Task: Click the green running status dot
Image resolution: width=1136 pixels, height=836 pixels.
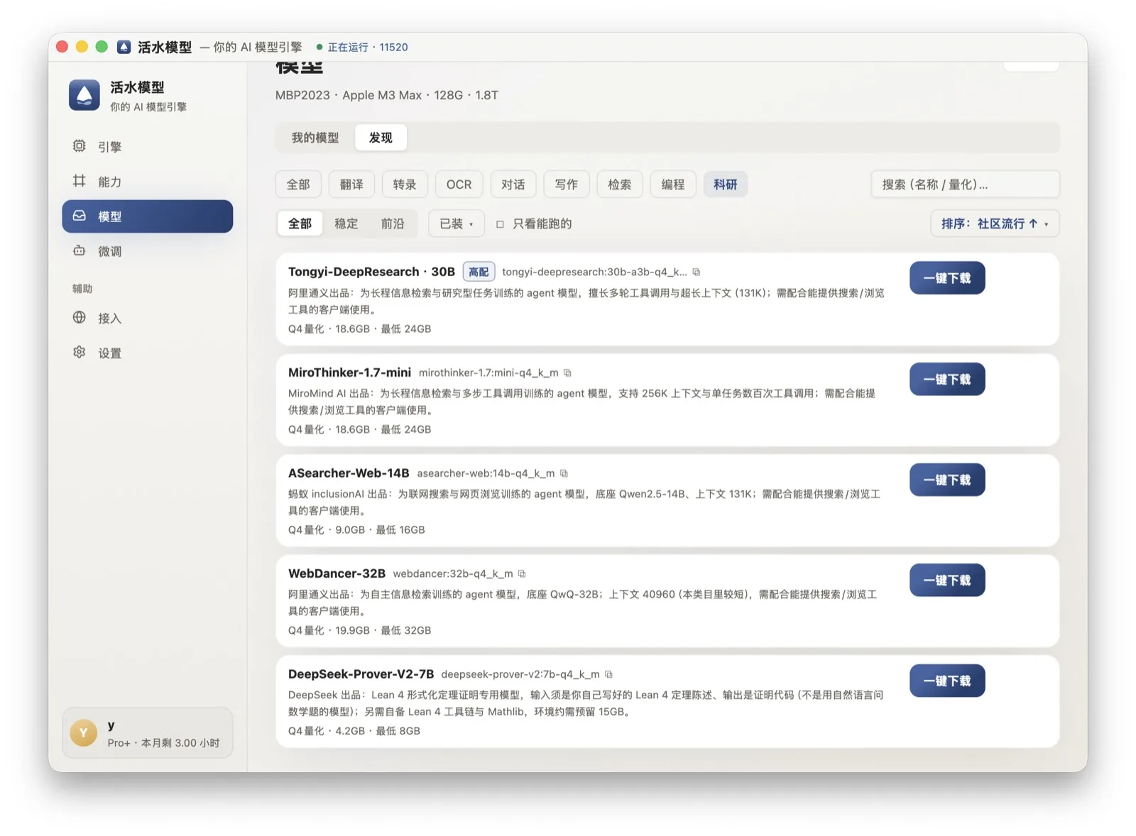Action: pos(319,48)
